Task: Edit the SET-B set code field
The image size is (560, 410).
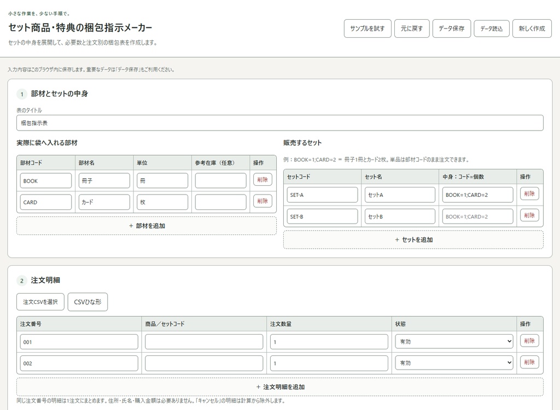Action: (322, 216)
